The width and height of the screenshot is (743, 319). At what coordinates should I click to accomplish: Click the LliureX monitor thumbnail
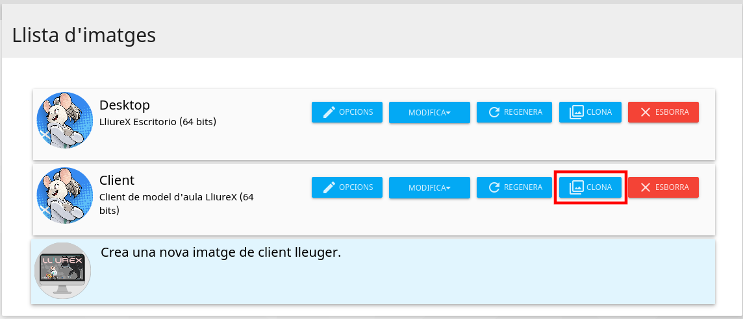coord(62,270)
